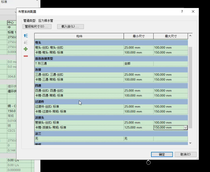Click the 四通 group header
Screen dimensions: 210x172
click(111, 86)
